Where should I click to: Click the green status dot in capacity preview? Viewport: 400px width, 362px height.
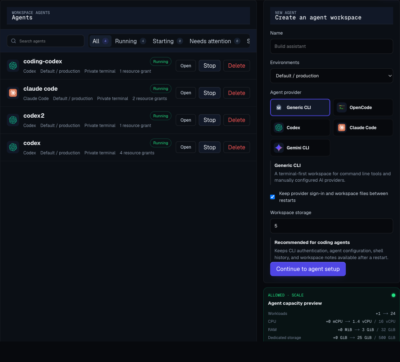coord(393,295)
